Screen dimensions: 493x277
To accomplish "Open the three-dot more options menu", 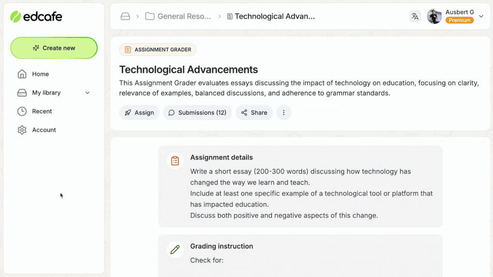I will point(284,113).
